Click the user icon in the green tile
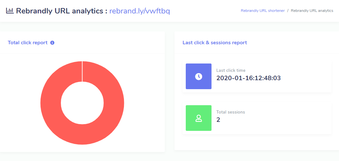 point(199,118)
